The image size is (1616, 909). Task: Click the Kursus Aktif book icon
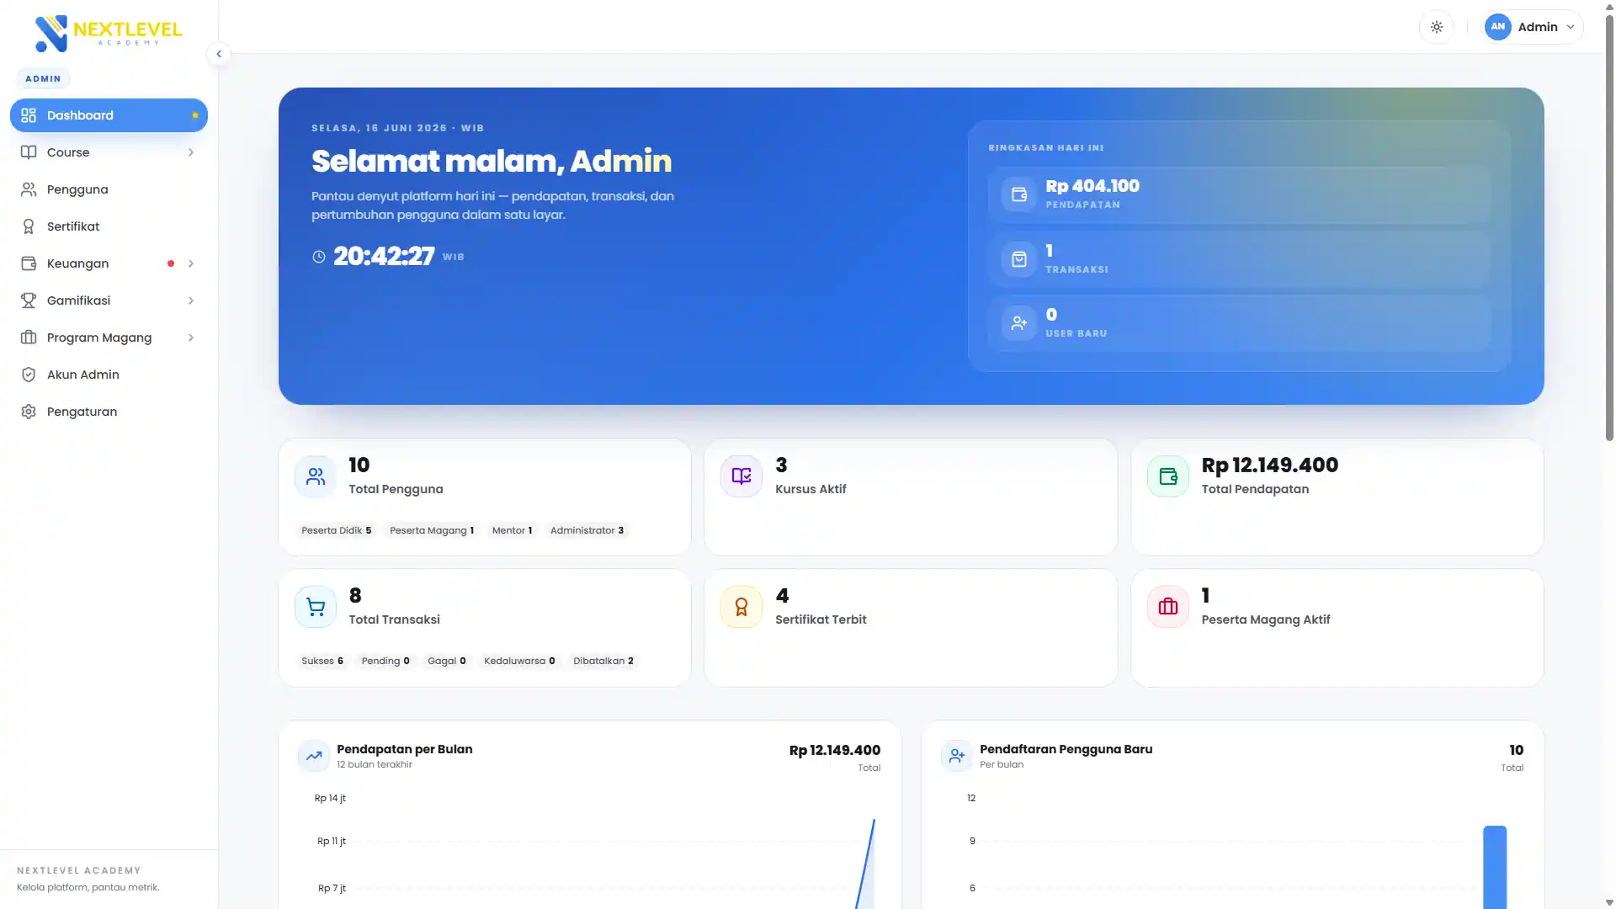pos(742,476)
